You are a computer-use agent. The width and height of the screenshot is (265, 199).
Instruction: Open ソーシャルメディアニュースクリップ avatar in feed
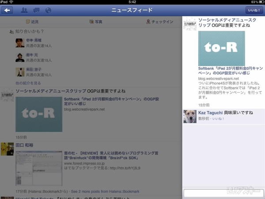pos(7,95)
